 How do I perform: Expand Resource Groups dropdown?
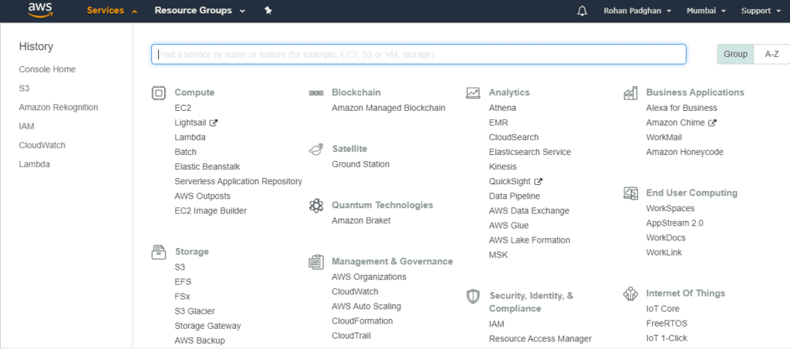point(200,11)
